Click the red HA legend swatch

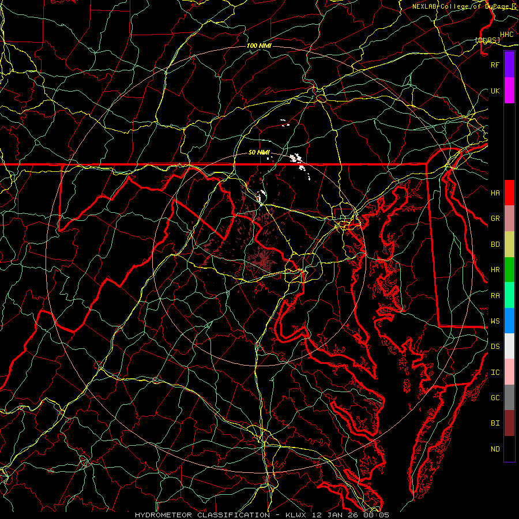point(509,193)
